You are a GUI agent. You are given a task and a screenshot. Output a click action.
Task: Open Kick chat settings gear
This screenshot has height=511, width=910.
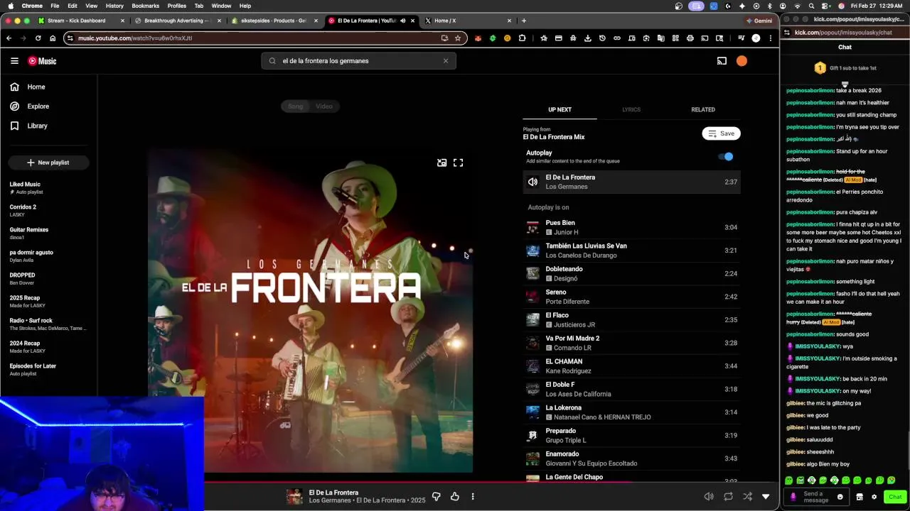(874, 497)
